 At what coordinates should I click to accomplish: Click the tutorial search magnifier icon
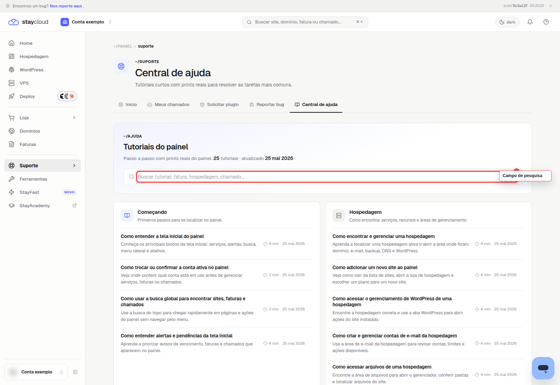[x=131, y=177]
